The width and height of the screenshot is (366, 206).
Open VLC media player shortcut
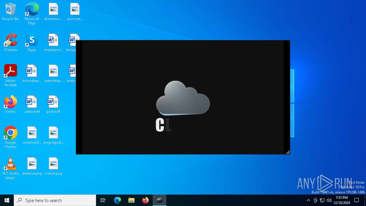click(11, 168)
